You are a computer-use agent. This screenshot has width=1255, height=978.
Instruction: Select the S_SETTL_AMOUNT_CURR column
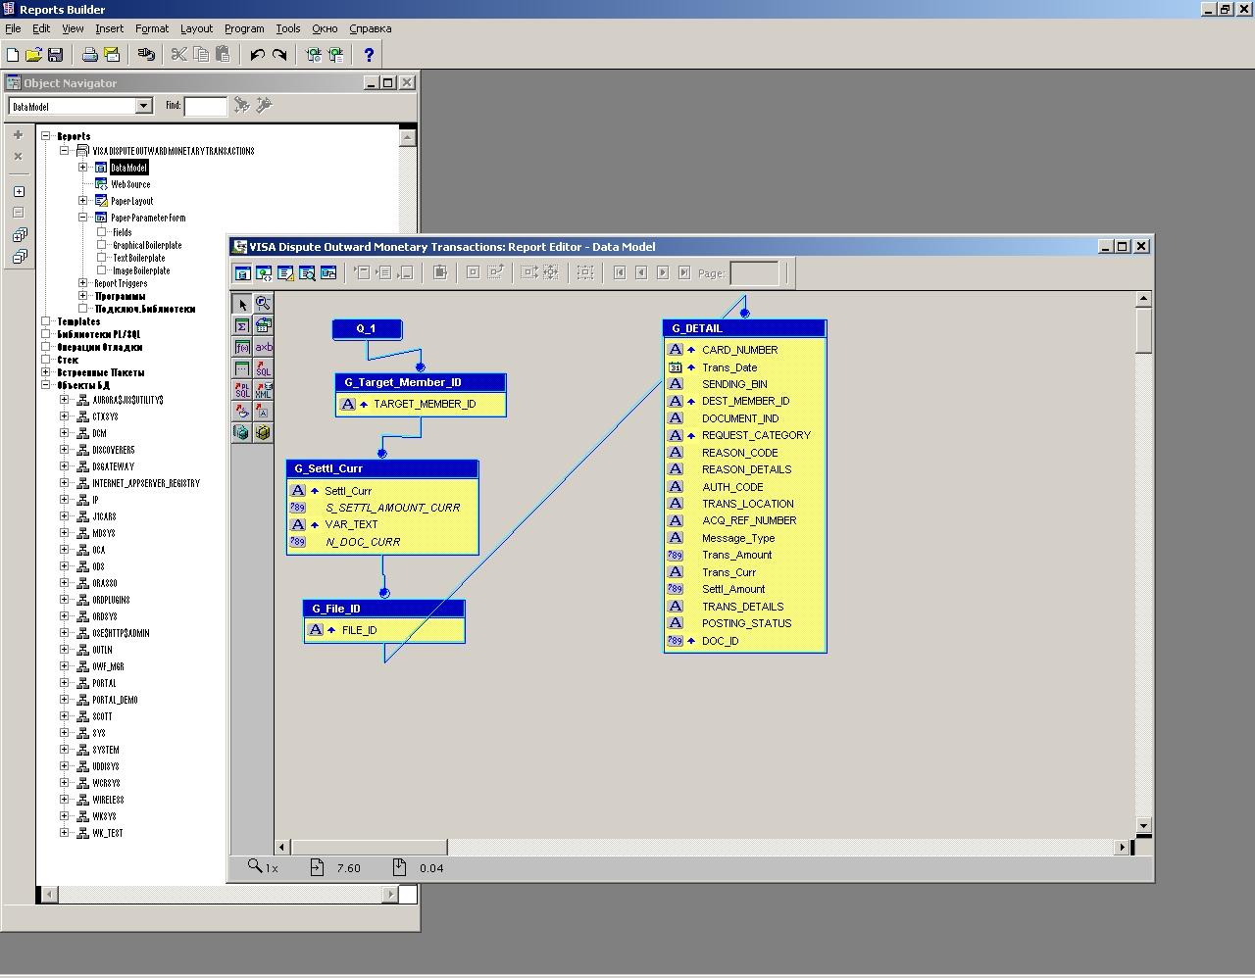pos(392,508)
